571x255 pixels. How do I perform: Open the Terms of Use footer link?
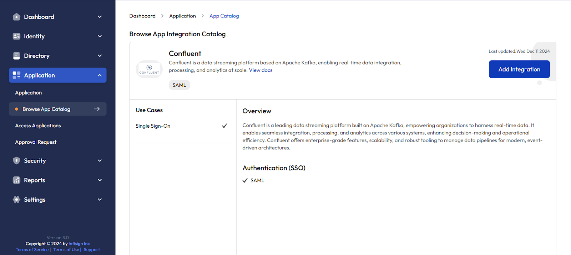coord(66,250)
